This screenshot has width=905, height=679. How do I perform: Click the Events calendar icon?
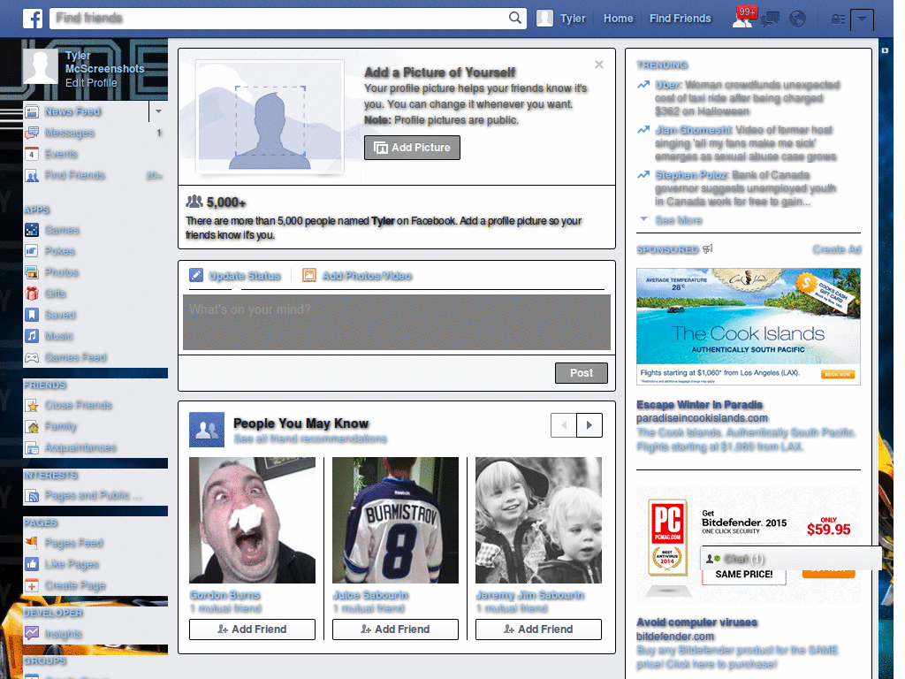click(32, 154)
